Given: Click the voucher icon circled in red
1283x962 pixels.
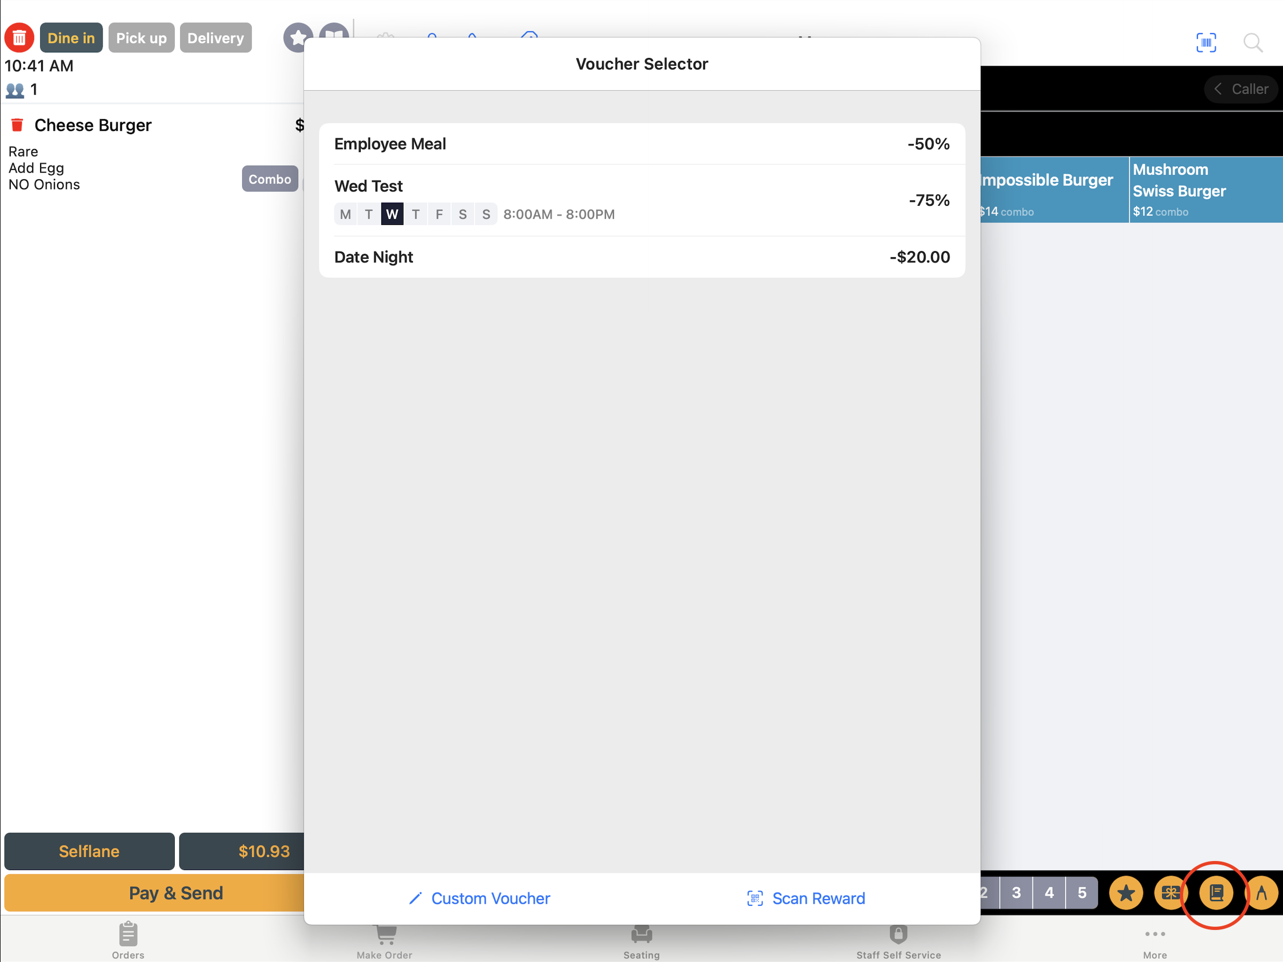Looking at the screenshot, I should coord(1216,893).
